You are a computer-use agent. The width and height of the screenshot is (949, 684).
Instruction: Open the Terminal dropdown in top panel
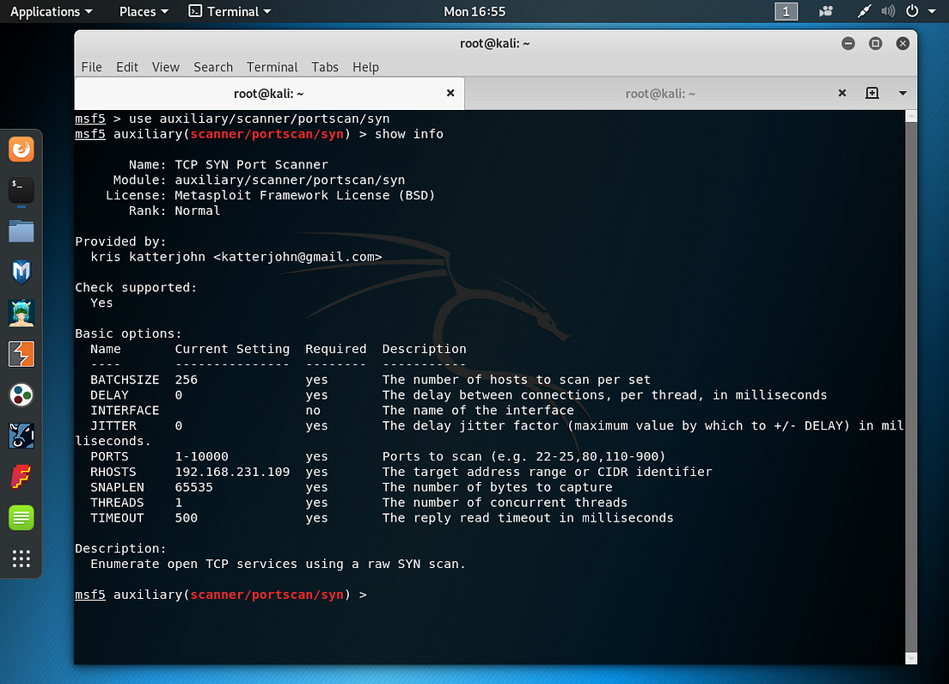[x=230, y=11]
